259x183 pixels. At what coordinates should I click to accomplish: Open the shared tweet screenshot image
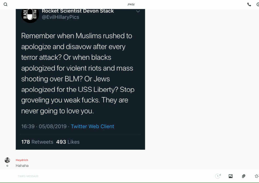pyautogui.click(x=80, y=79)
